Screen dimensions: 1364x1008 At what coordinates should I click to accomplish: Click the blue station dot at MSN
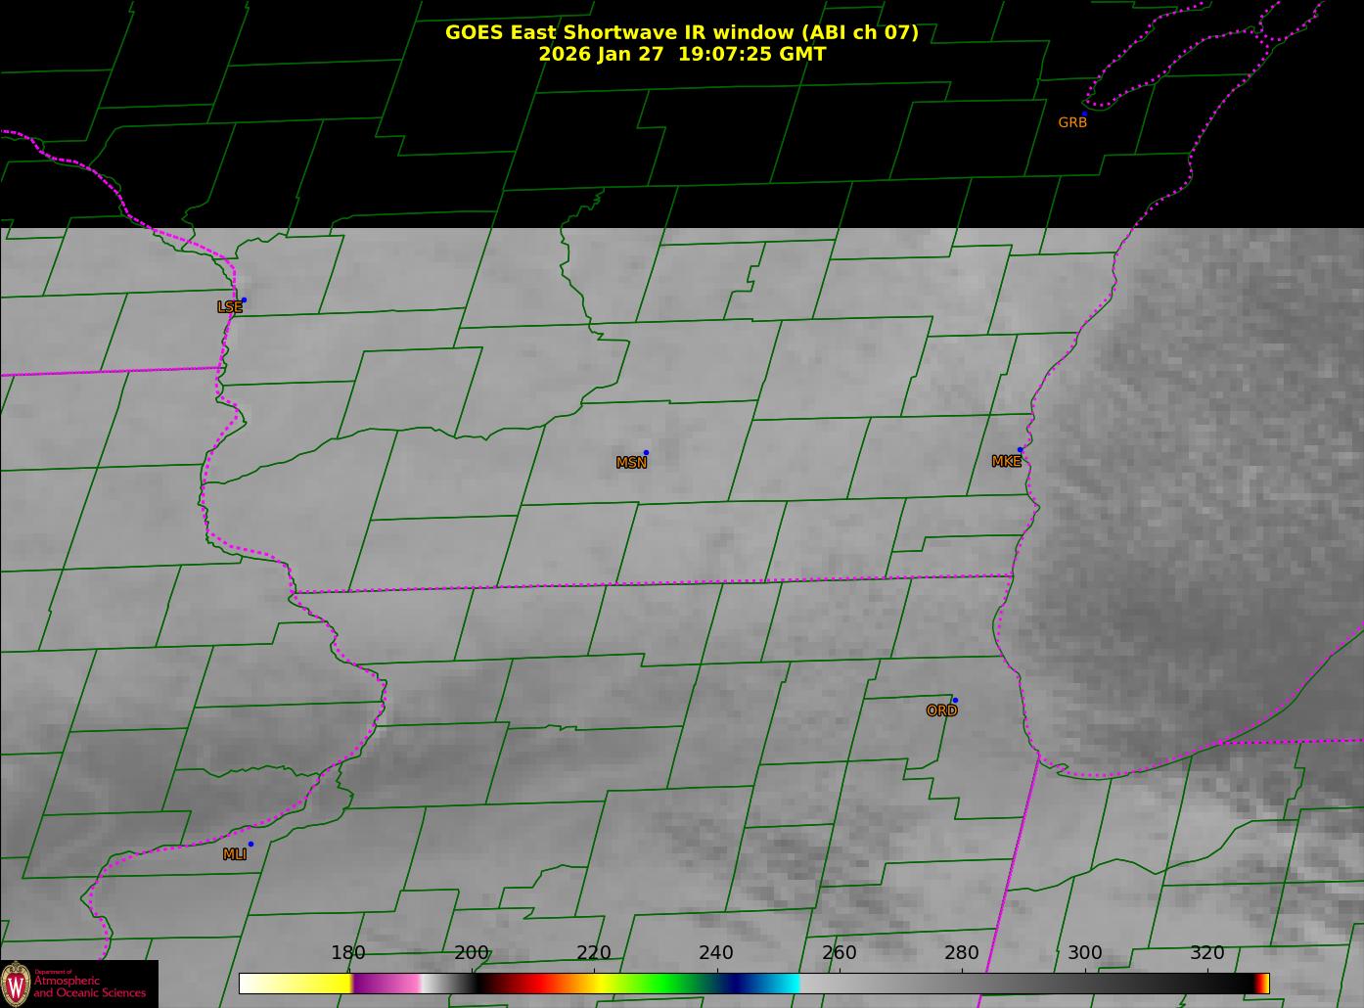pyautogui.click(x=646, y=452)
